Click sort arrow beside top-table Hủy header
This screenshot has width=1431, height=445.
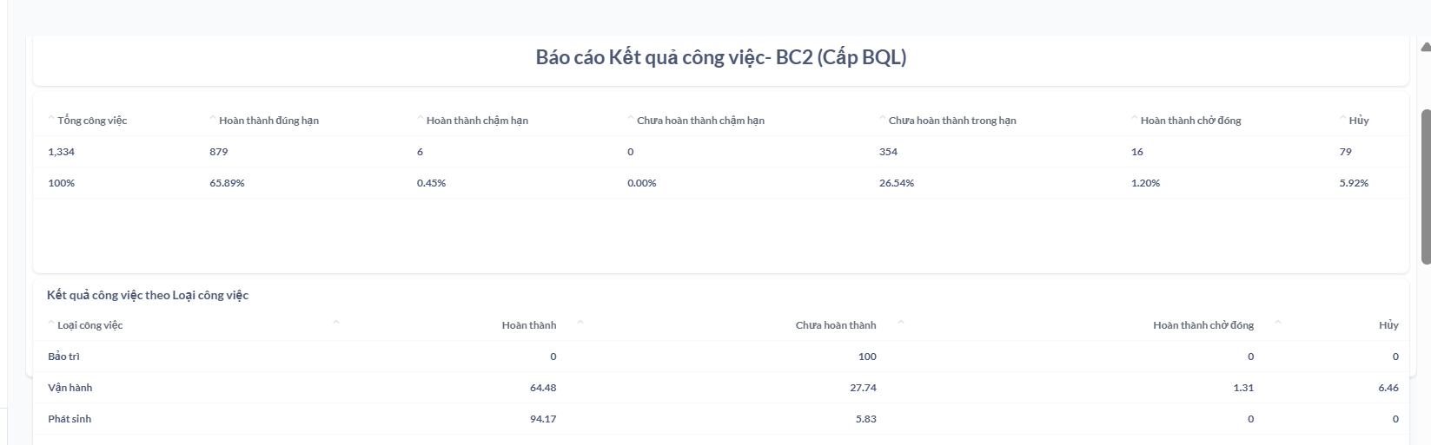pyautogui.click(x=1343, y=118)
